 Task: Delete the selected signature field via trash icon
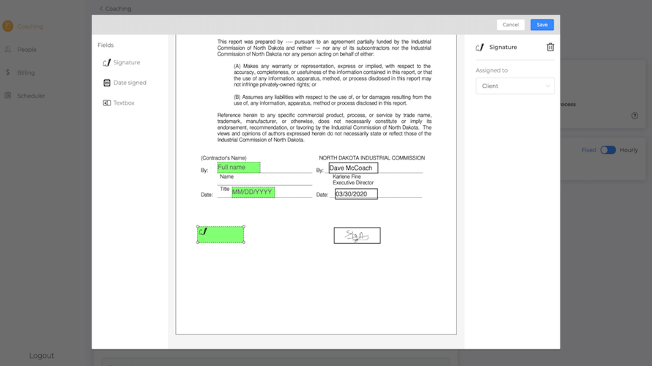click(x=550, y=48)
